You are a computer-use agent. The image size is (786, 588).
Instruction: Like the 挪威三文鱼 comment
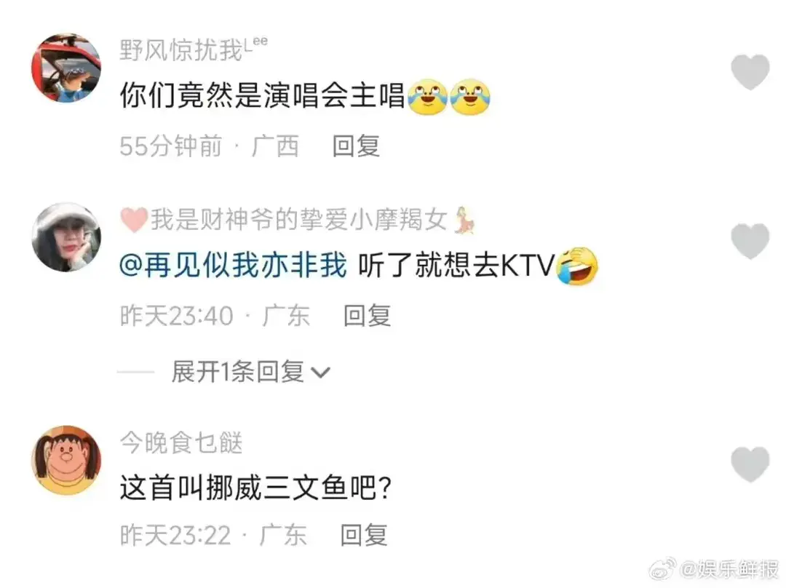[750, 464]
